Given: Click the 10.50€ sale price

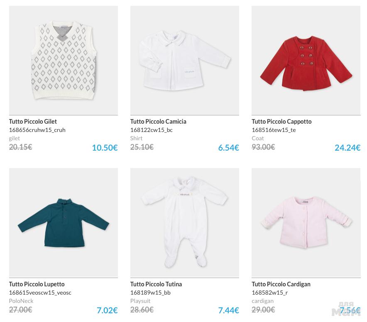Looking at the screenshot, I should (105, 148).
